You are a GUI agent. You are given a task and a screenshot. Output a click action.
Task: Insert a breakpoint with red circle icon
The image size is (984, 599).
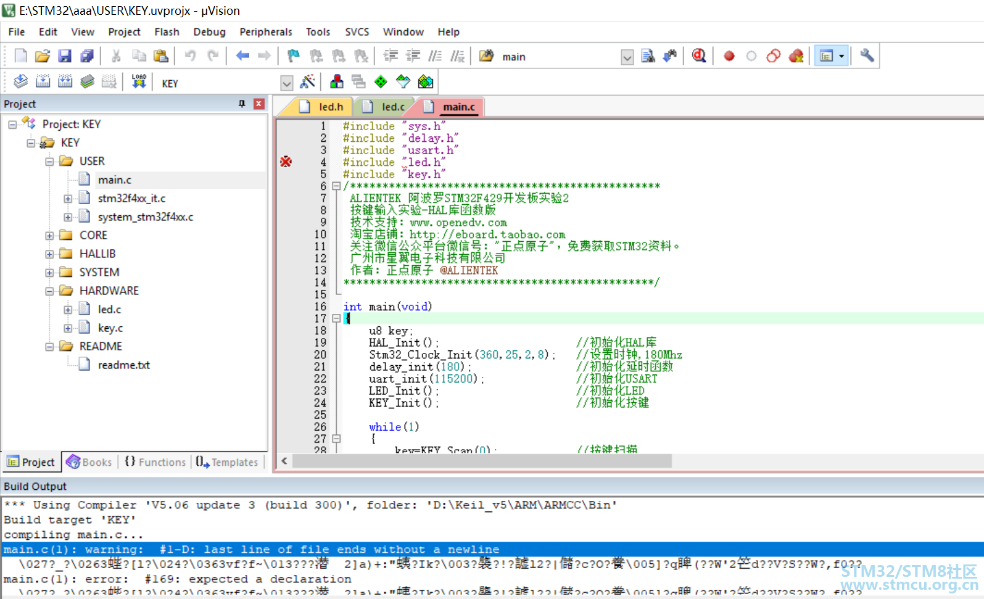pyautogui.click(x=729, y=56)
